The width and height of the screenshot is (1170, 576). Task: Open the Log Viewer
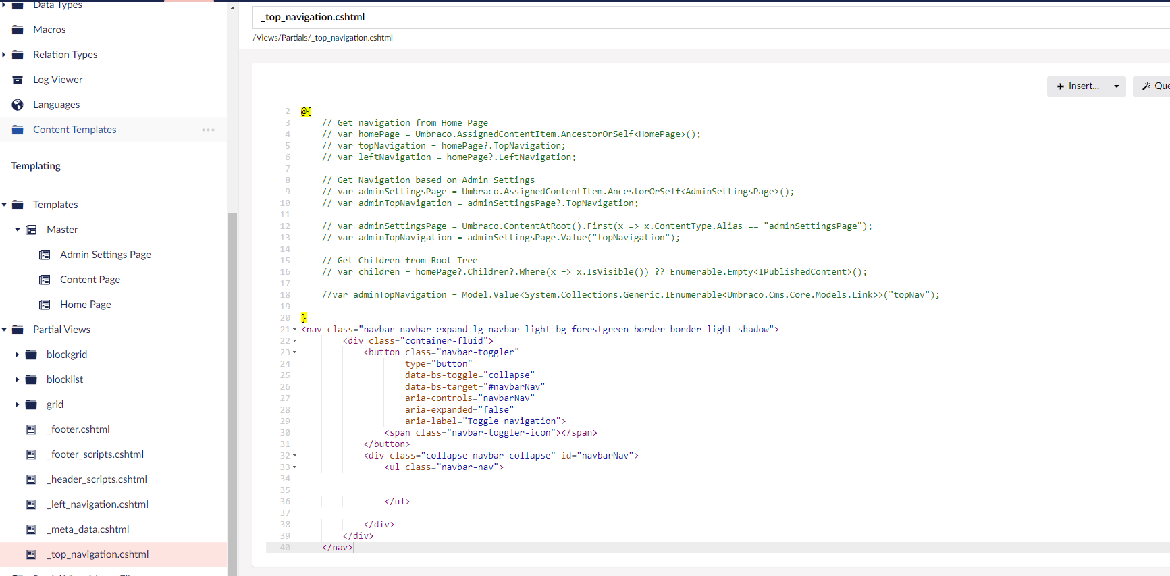click(x=57, y=80)
